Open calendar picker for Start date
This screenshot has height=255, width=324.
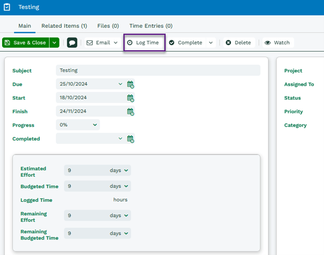tap(130, 98)
